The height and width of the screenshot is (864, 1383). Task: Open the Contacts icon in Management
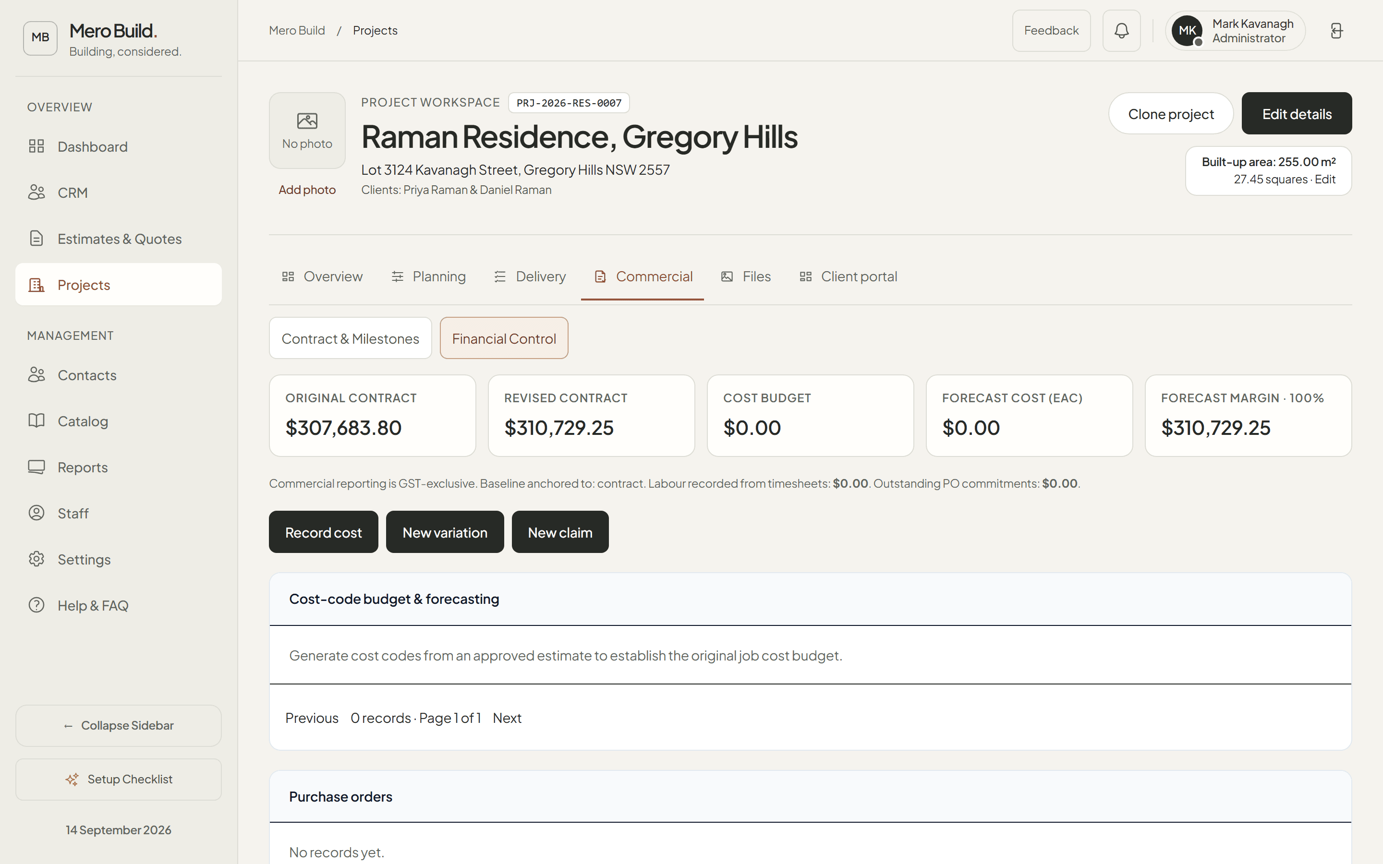[x=36, y=375]
